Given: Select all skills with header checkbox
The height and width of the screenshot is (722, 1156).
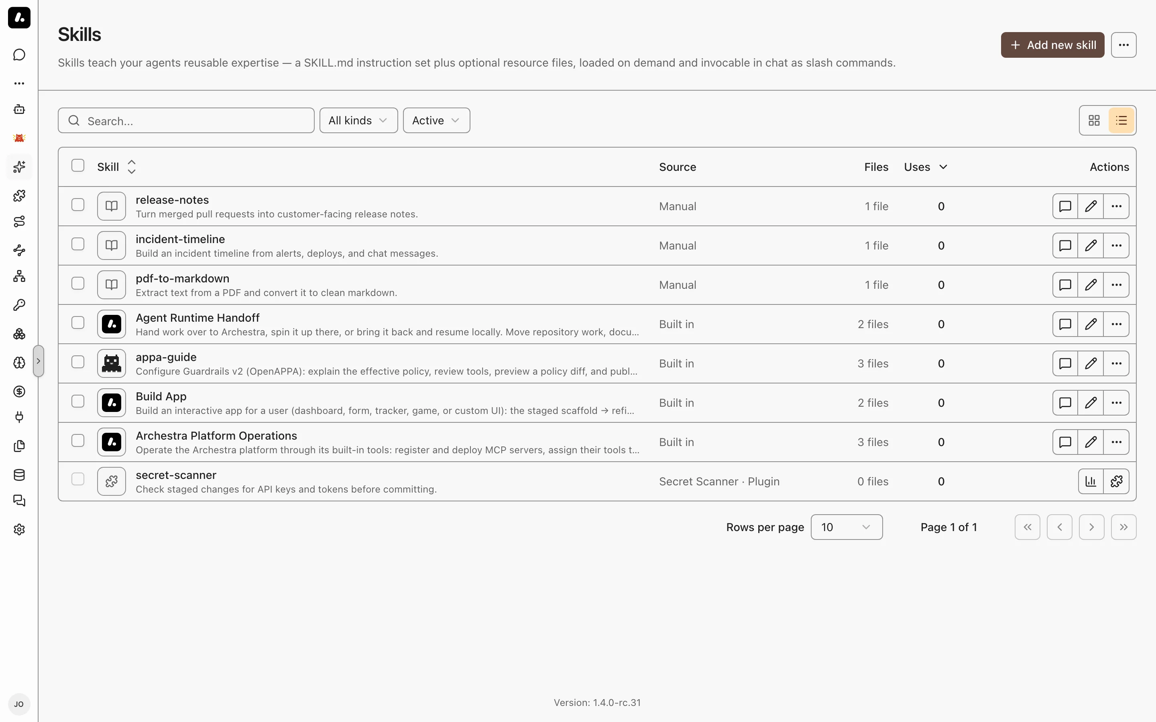Looking at the screenshot, I should (x=78, y=166).
